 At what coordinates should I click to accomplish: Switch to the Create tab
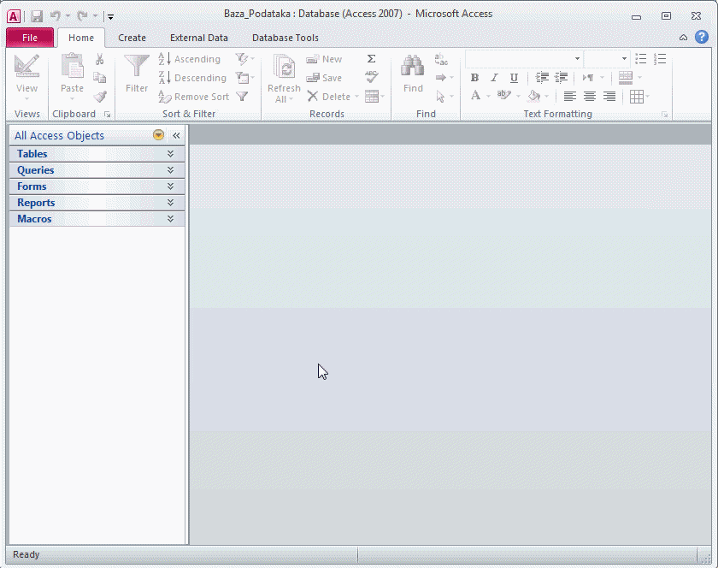point(132,38)
